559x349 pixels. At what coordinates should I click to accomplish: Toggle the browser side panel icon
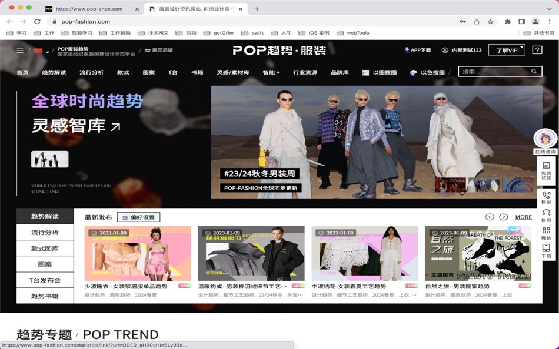pos(521,21)
